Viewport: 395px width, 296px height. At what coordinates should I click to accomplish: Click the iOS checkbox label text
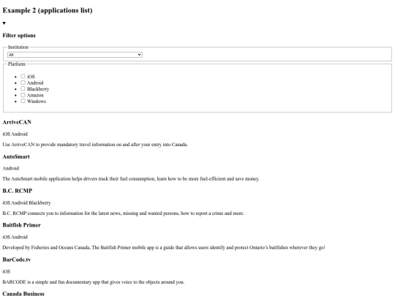coord(31,77)
